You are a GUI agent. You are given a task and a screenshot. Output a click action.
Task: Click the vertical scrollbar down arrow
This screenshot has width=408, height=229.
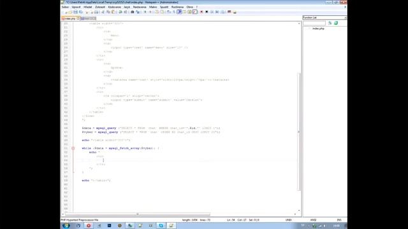[x=299, y=211]
